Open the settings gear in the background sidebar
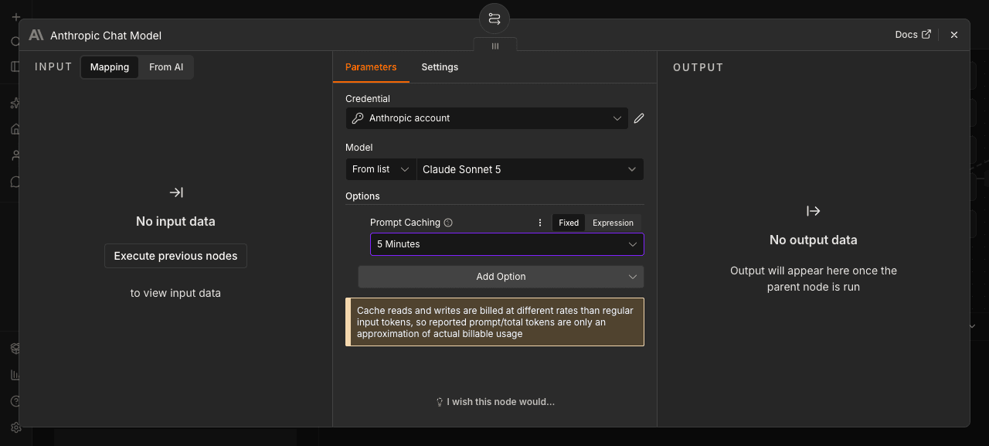Screen dimensions: 989x446 coord(15,427)
